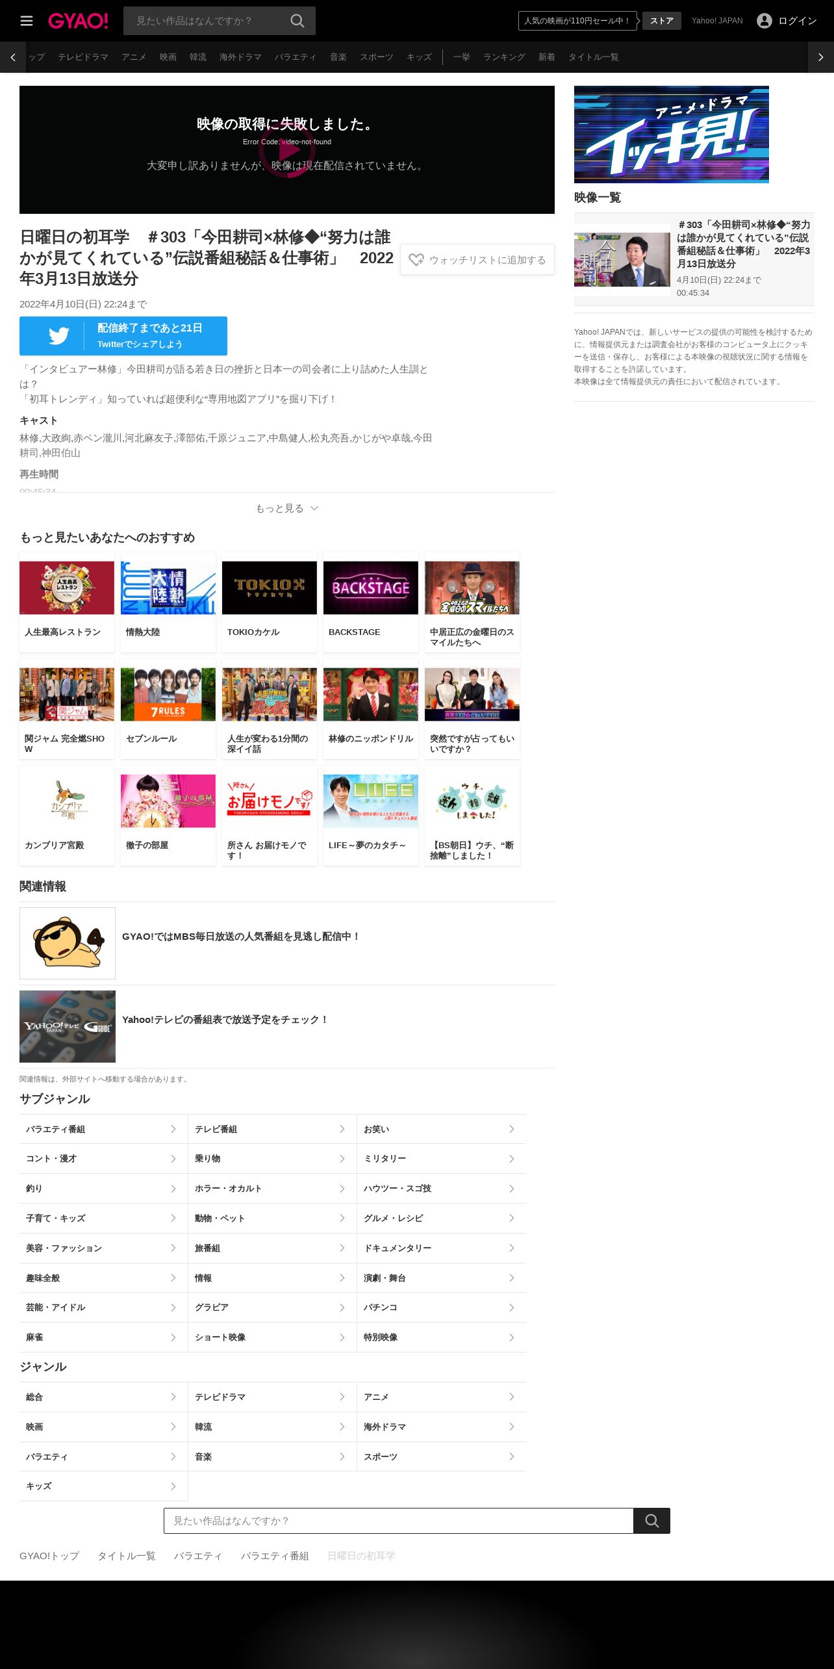Image resolution: width=834 pixels, height=1669 pixels.
Task: Open the ストア button
Action: 662,21
